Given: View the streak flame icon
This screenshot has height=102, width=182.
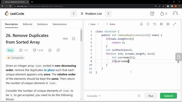Looking at the screenshot, I should [x=162, y=14].
